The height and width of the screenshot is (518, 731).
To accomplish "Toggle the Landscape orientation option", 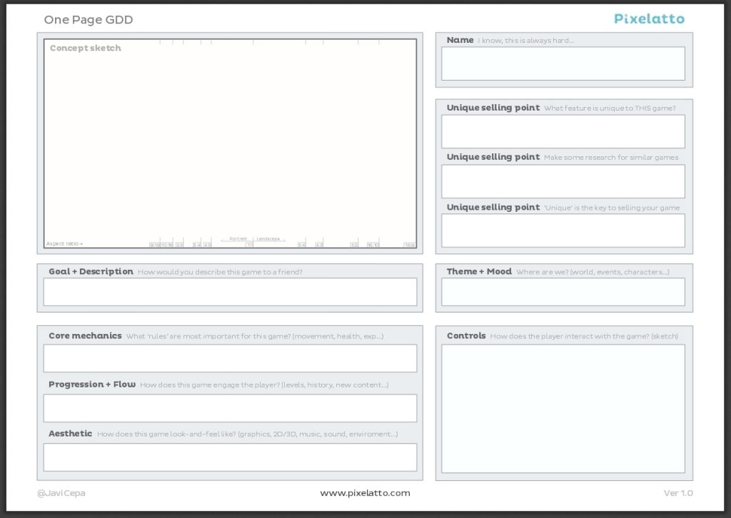I will coord(270,238).
